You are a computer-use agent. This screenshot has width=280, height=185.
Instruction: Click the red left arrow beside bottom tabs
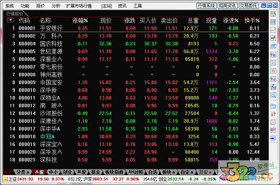[5, 172]
